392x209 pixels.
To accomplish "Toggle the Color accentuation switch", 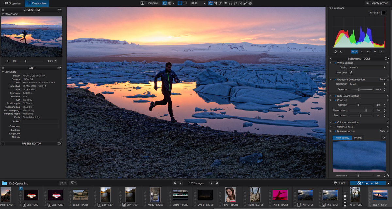I will [x=335, y=122].
